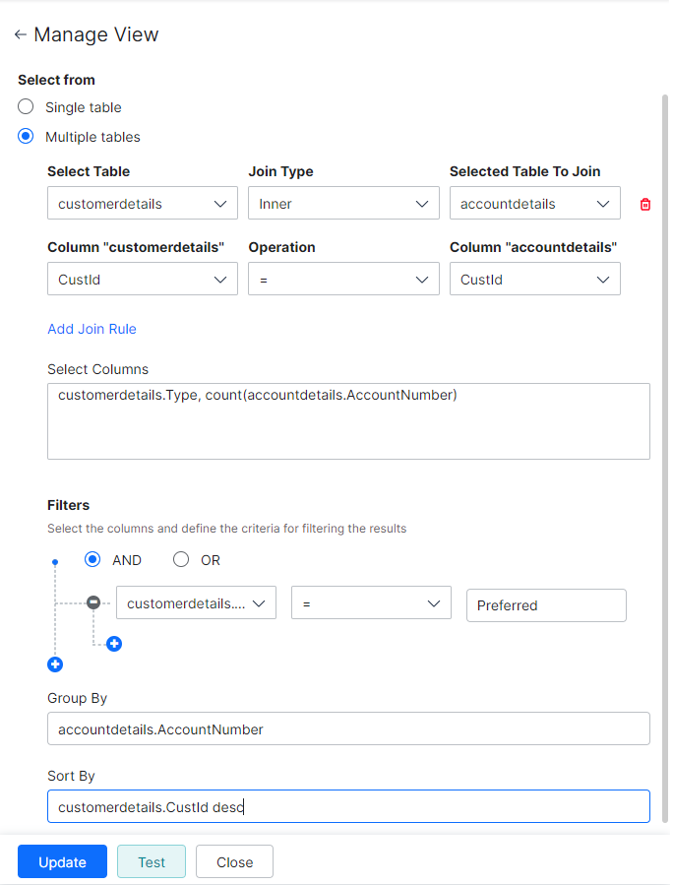
Task: Open the Select Table dropdown showing customerdetails
Action: pyautogui.click(x=143, y=204)
